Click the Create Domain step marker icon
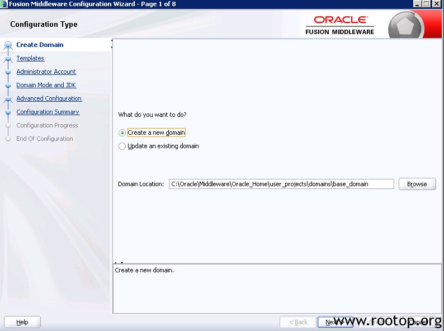Image resolution: width=444 pixels, height=331 pixels. coord(8,45)
